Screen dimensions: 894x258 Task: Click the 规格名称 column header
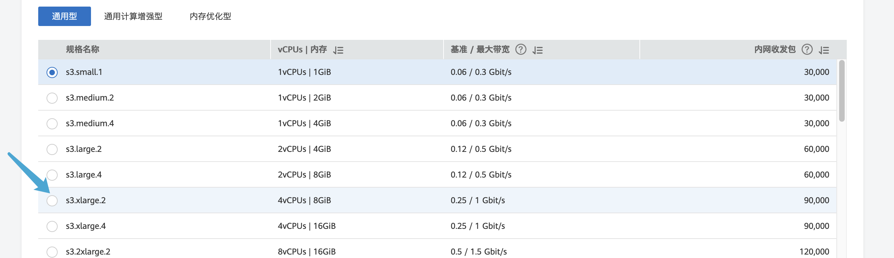83,50
